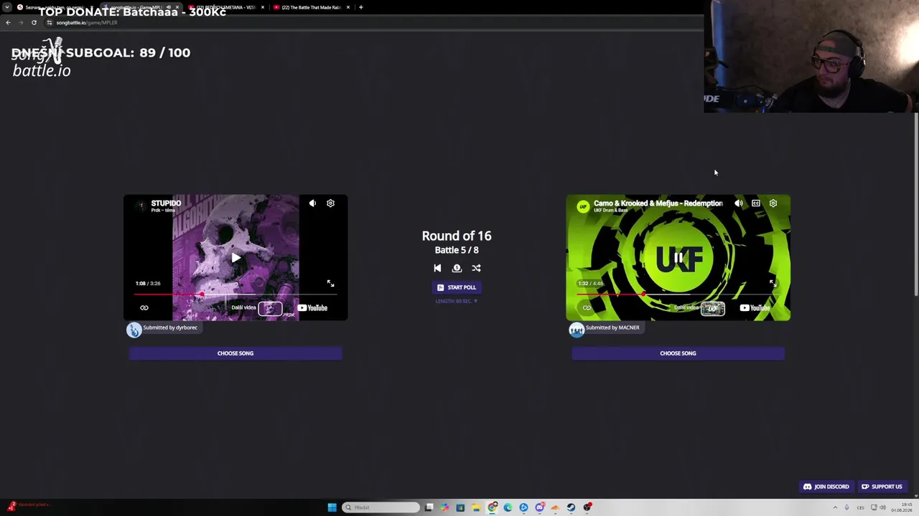The height and width of the screenshot is (516, 919).
Task: Open UKF channel icon on Redemption video
Action: [582, 206]
